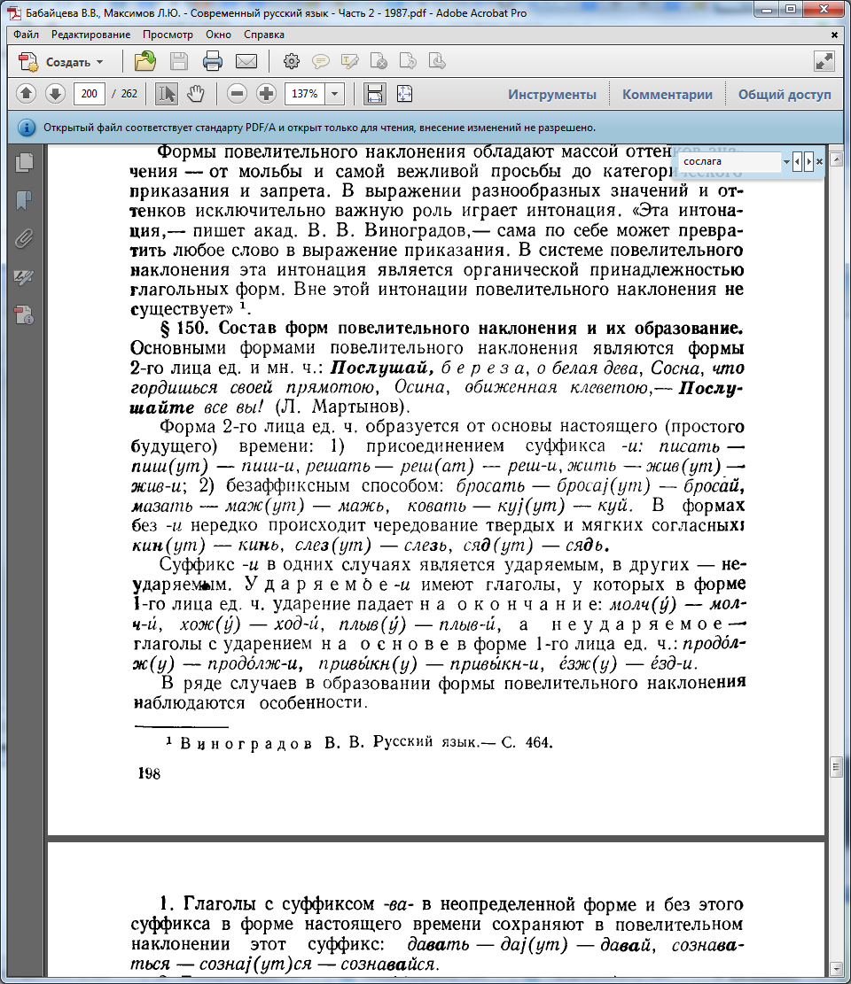This screenshot has width=851, height=984.
Task: Click the page number field showing 200
Action: tap(90, 94)
